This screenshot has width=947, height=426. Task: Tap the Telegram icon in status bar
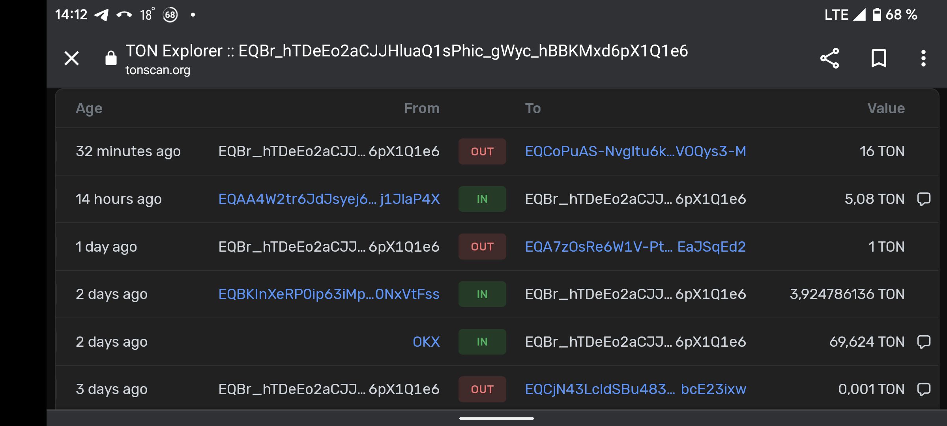click(x=102, y=15)
